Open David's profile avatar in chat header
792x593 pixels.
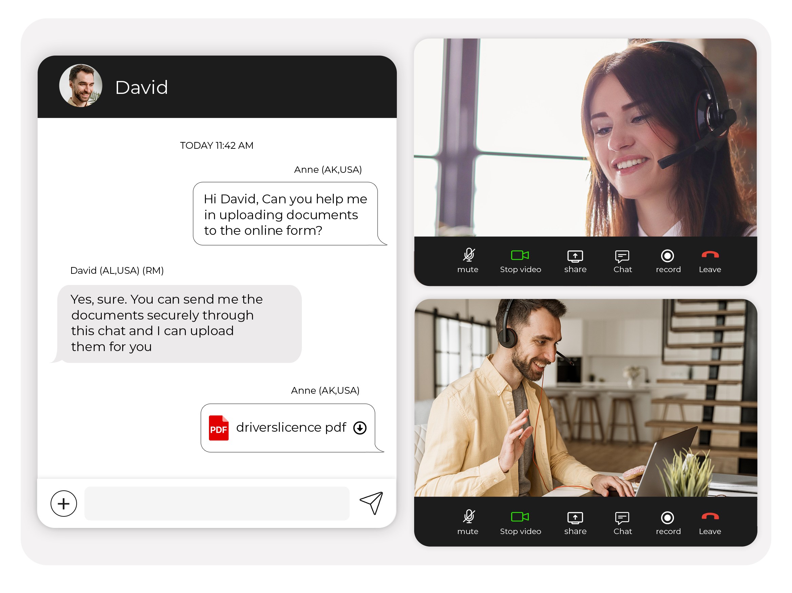pos(81,86)
